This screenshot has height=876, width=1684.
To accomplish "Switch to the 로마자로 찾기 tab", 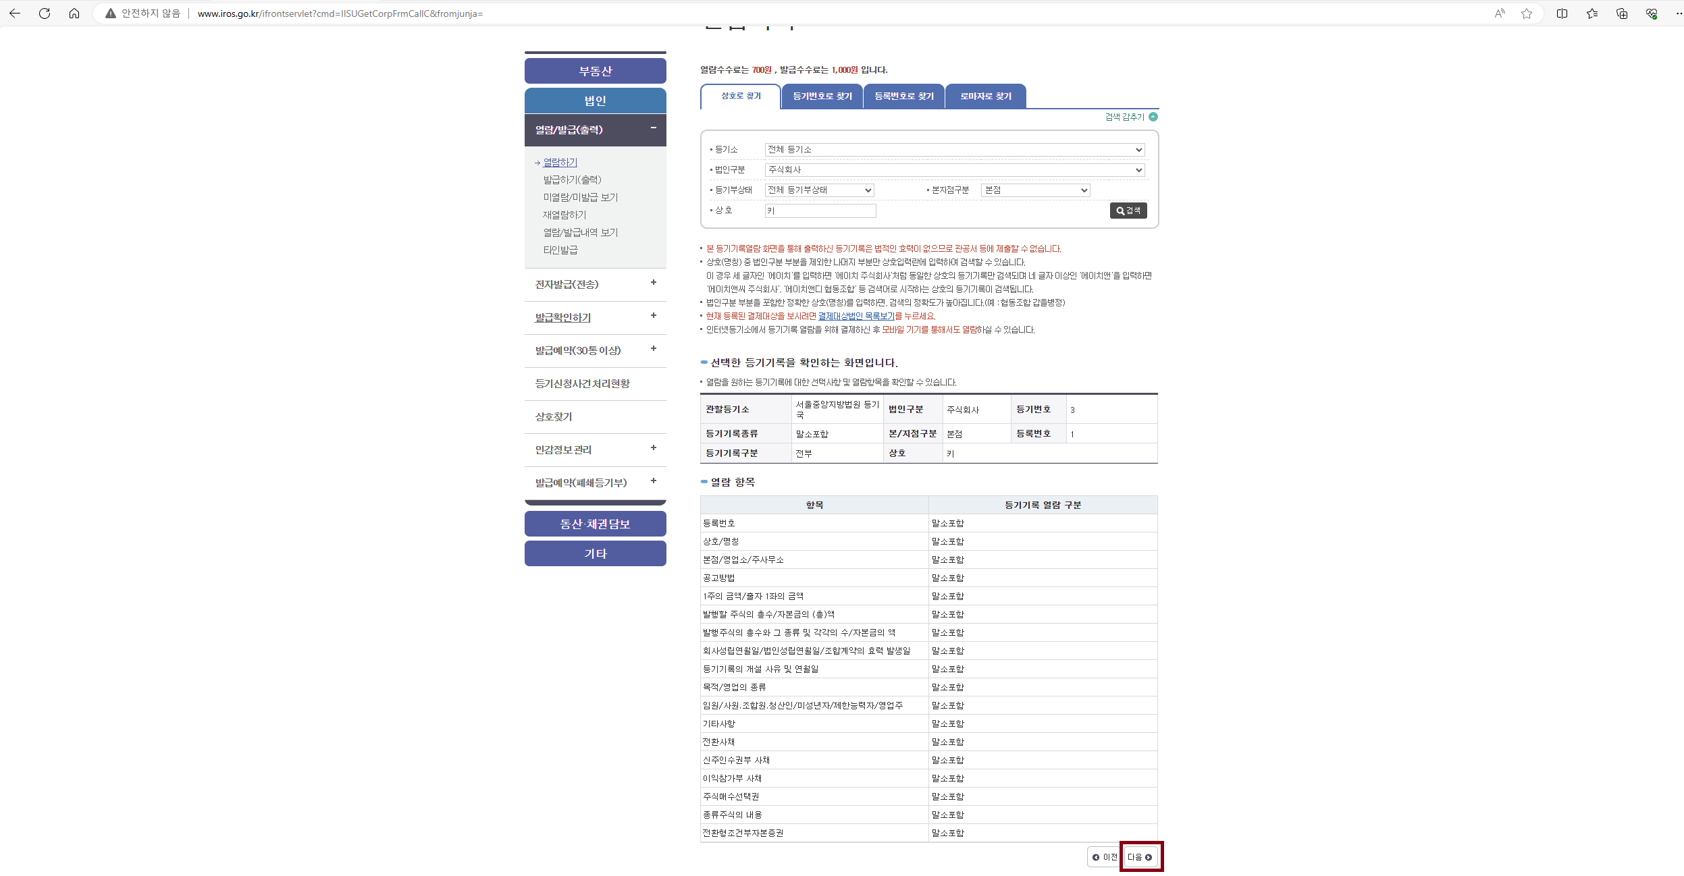I will click(986, 97).
